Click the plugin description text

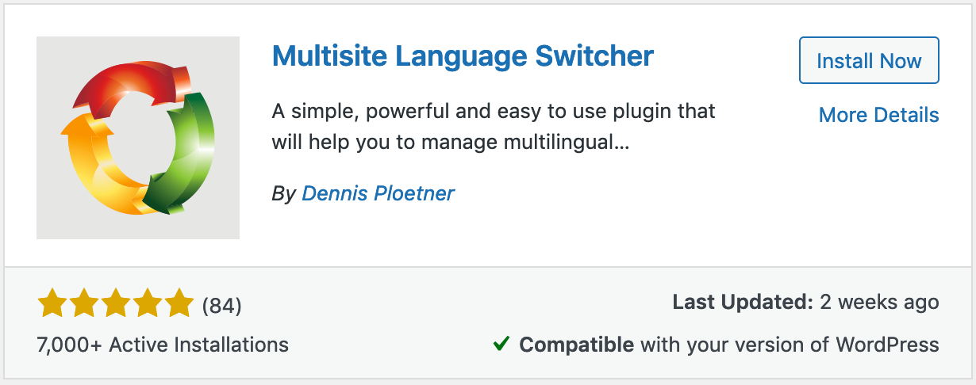pyautogui.click(x=493, y=127)
